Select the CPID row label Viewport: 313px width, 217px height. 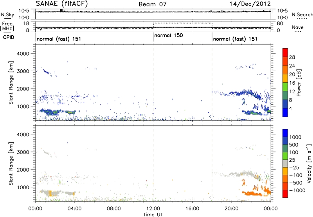[x=9, y=37]
